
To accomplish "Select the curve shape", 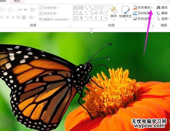I will (91, 18).
